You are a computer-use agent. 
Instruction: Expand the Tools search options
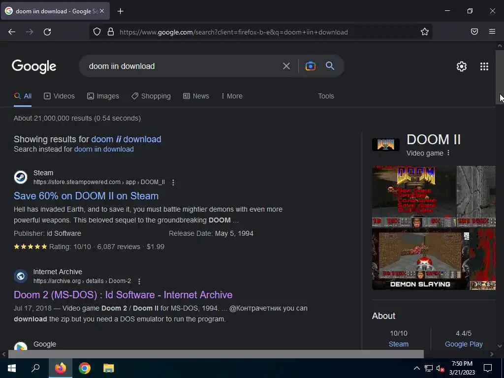click(x=326, y=96)
